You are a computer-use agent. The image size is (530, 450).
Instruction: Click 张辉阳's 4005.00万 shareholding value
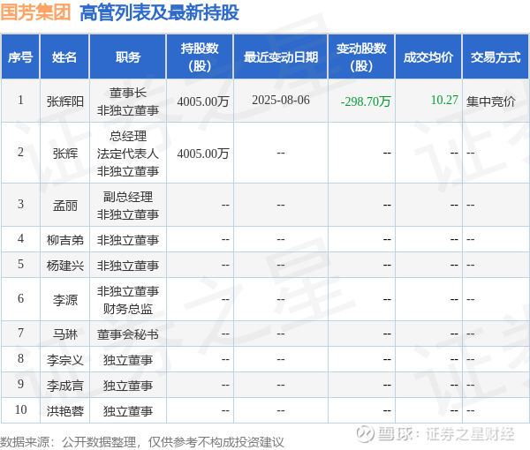pyautogui.click(x=203, y=101)
